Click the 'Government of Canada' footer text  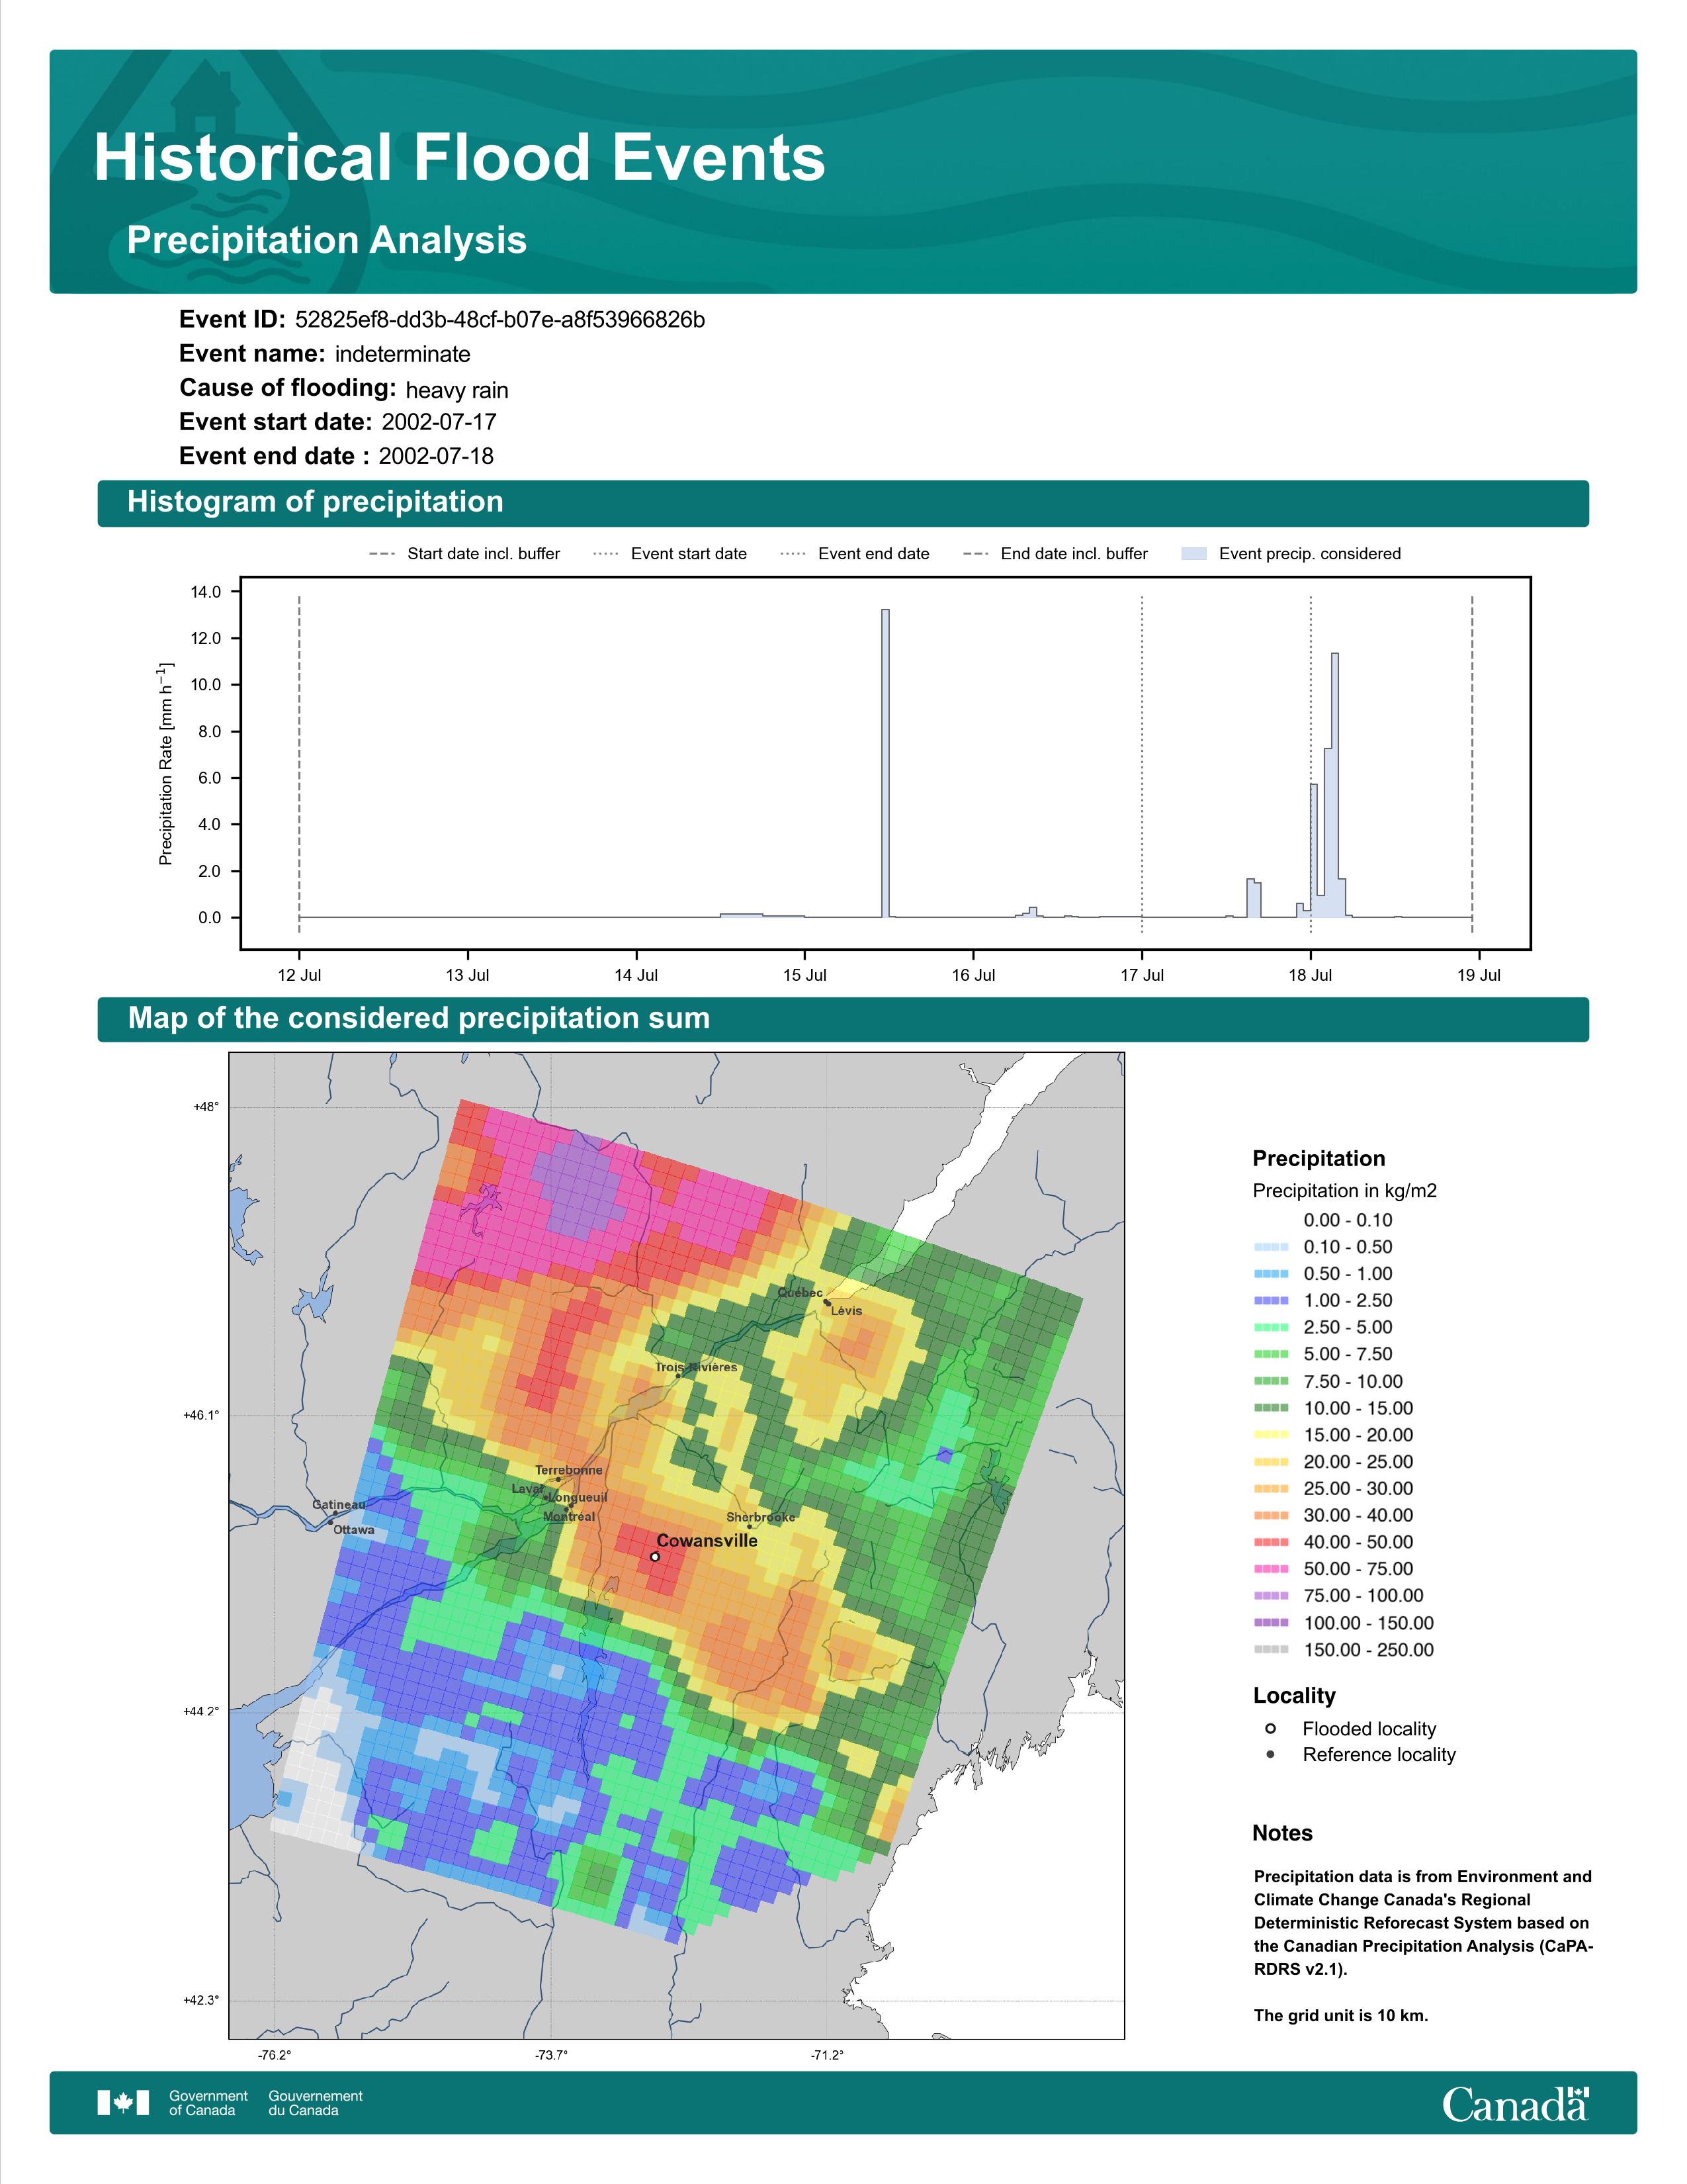click(208, 2103)
